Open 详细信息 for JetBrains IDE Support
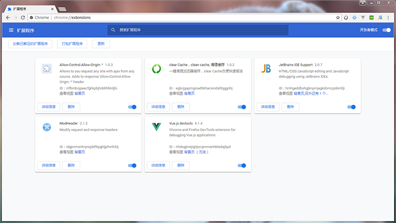This screenshot has height=223, width=396. coord(268,107)
